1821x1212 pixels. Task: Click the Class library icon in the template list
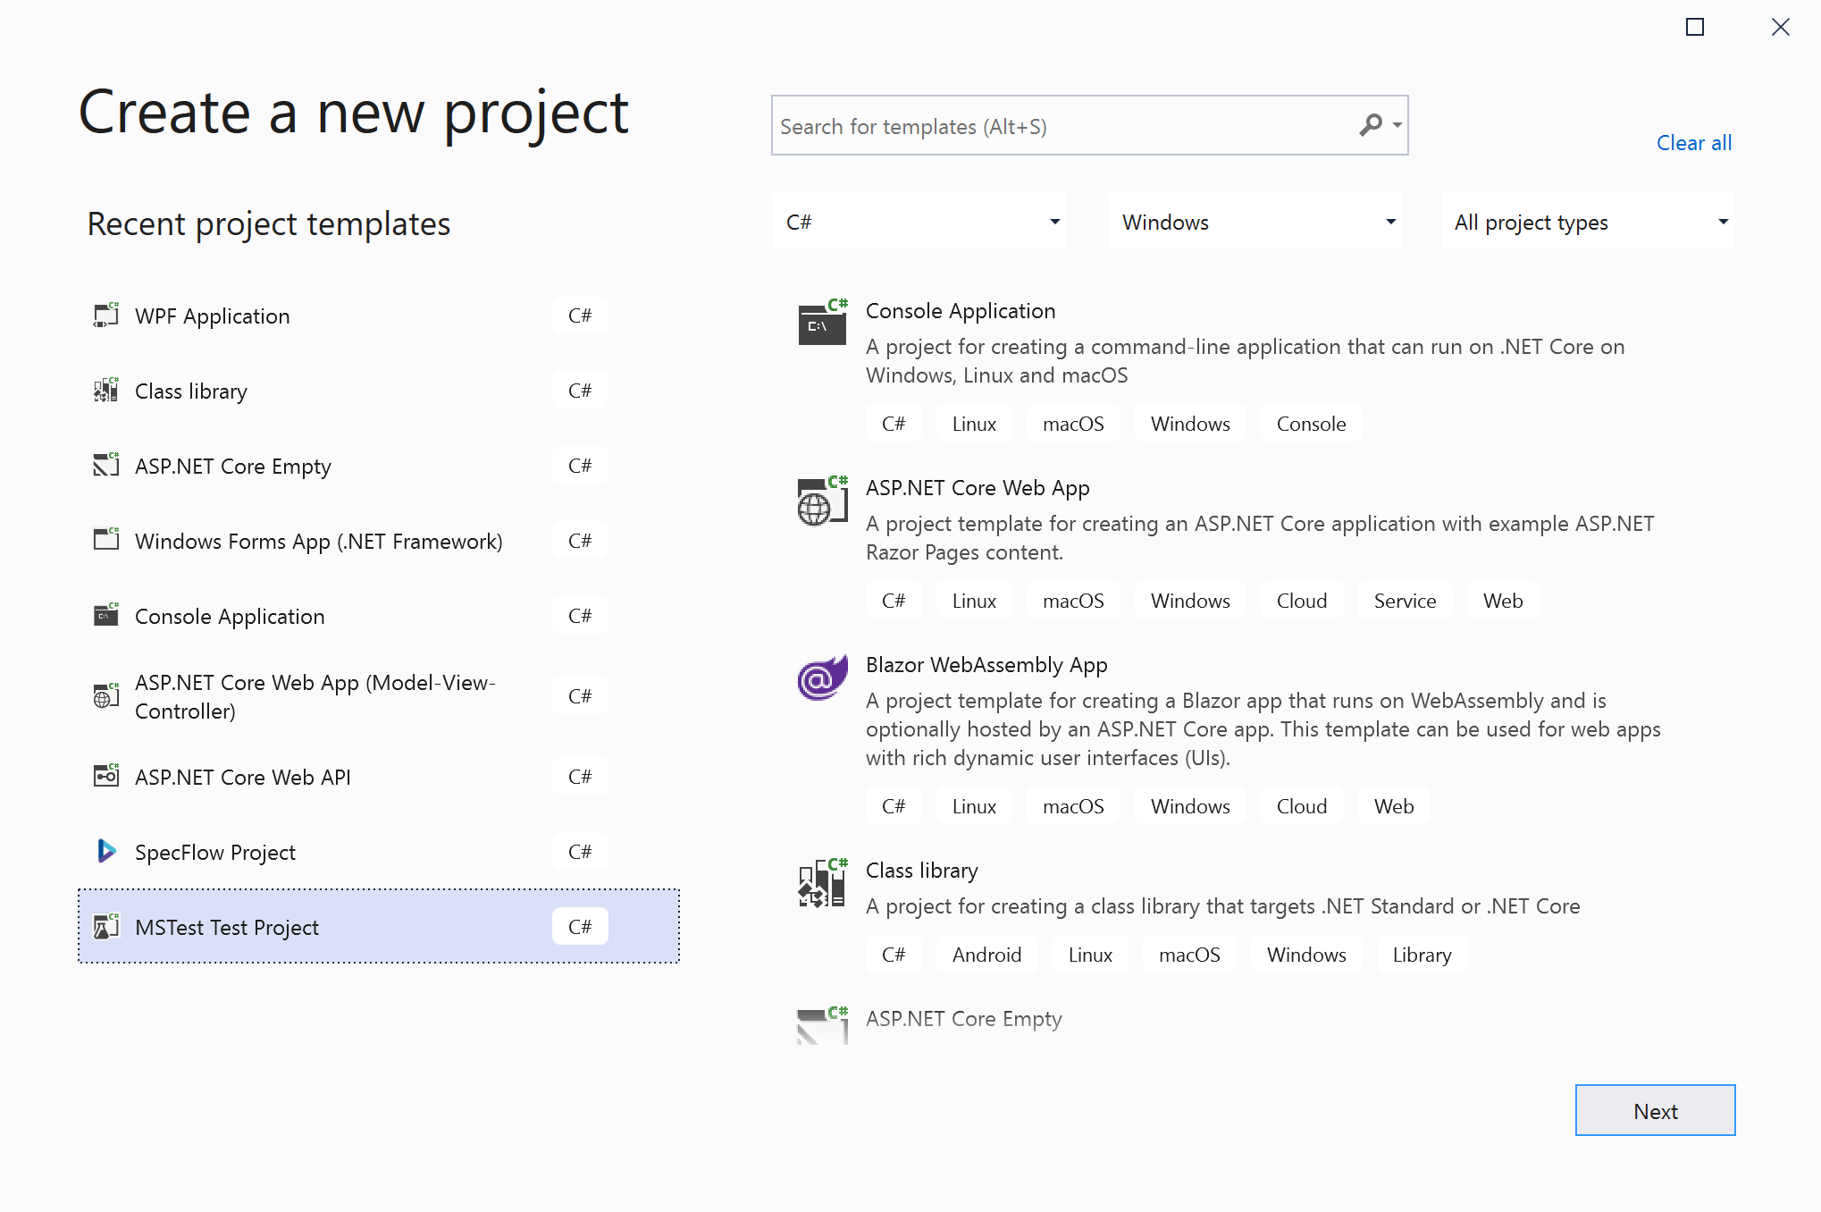(x=822, y=884)
